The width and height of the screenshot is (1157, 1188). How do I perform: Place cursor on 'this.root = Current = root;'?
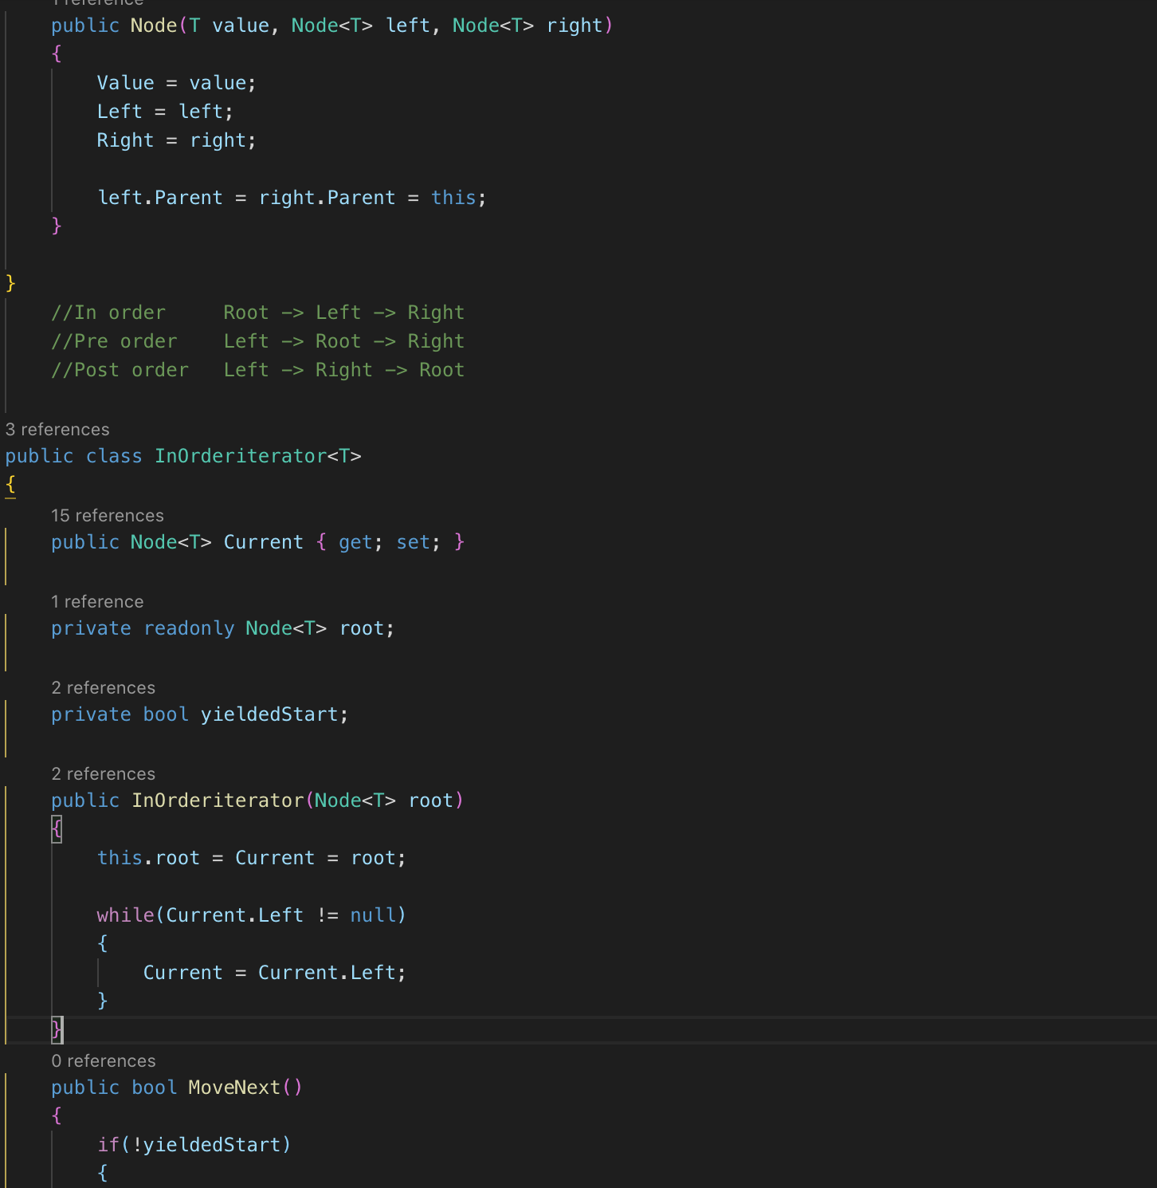pos(252,858)
